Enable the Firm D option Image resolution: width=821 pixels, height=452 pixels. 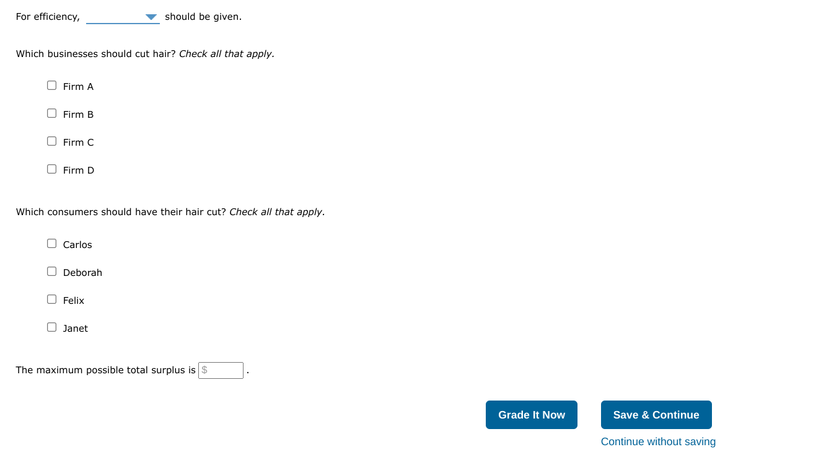[51, 169]
